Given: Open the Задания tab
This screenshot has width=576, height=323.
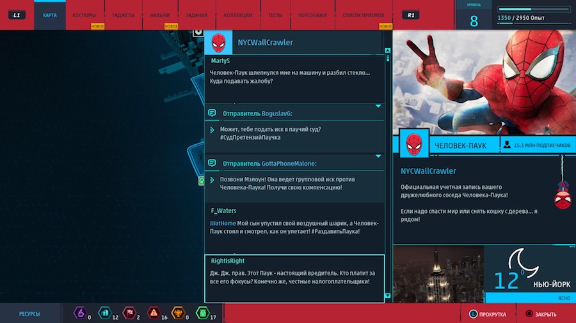Looking at the screenshot, I should coord(196,15).
